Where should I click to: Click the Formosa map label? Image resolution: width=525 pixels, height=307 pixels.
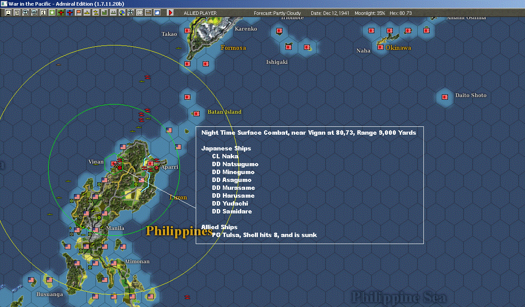click(x=233, y=48)
